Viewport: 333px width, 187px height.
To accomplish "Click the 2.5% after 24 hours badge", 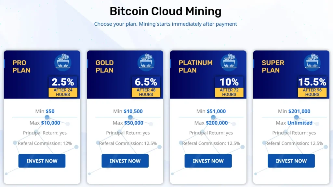I will tap(63, 87).
